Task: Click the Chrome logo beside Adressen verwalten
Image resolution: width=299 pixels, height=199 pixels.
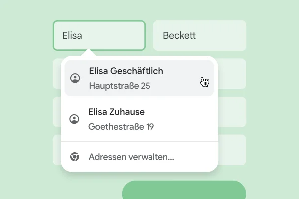Action: 74,157
